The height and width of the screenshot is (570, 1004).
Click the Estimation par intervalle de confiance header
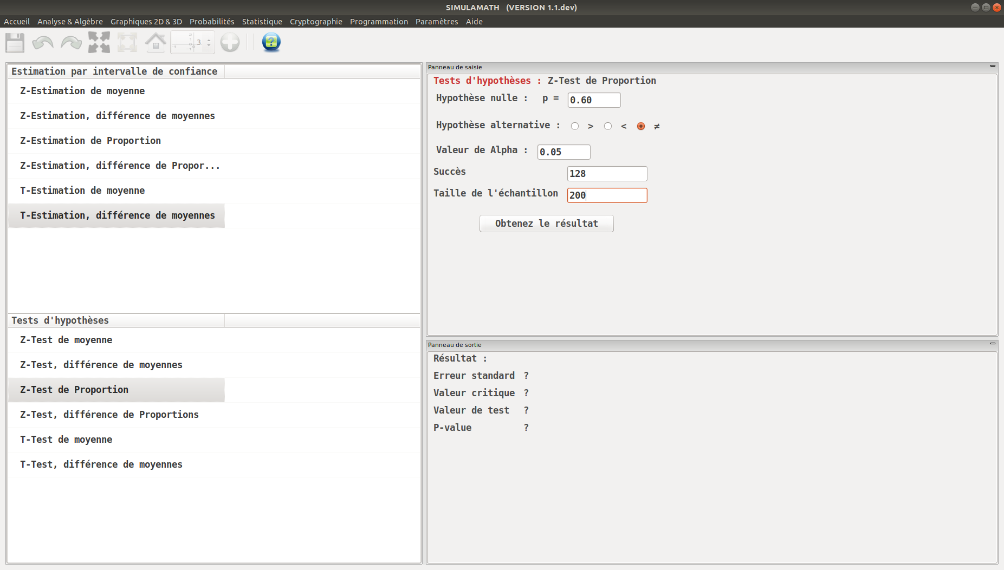pyautogui.click(x=116, y=71)
